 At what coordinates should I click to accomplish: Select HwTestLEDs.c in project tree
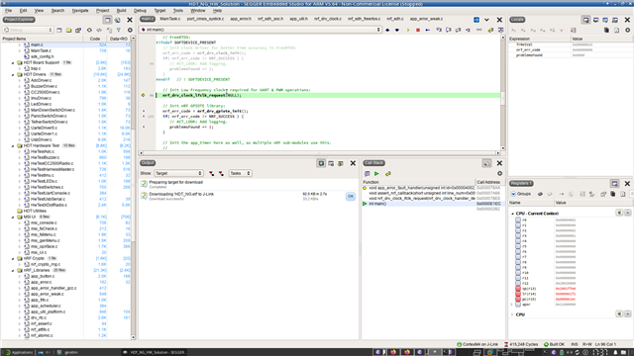44,181
